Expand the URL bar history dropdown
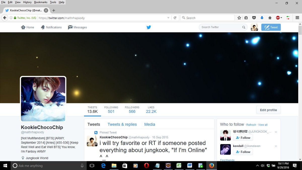The width and height of the screenshot is (302, 170). point(168,18)
